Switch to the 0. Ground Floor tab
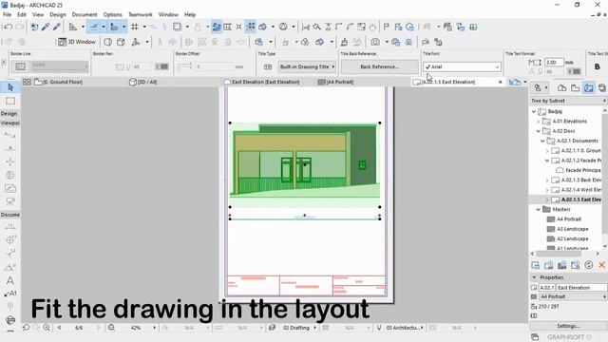The image size is (608, 342). tap(59, 82)
